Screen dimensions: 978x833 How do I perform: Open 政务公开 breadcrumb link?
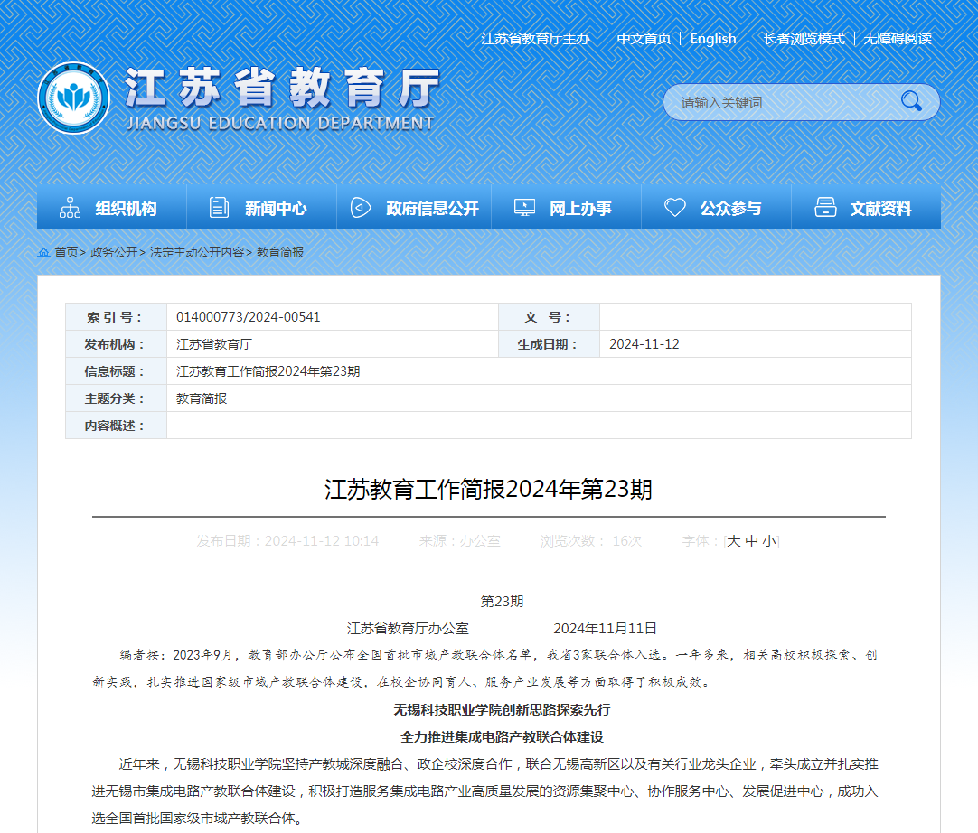click(113, 253)
